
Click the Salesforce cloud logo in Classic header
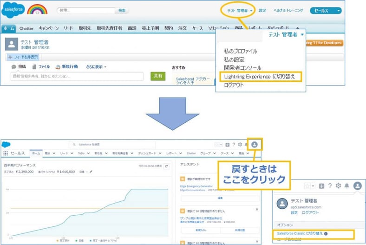coord(13,10)
